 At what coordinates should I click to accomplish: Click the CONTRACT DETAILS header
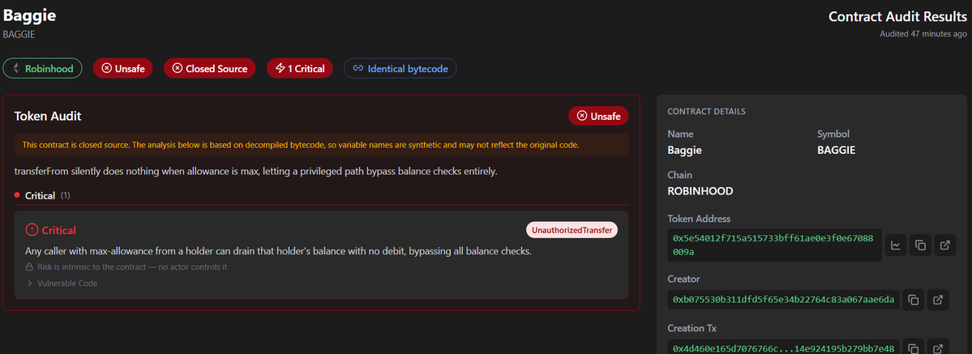tap(706, 112)
